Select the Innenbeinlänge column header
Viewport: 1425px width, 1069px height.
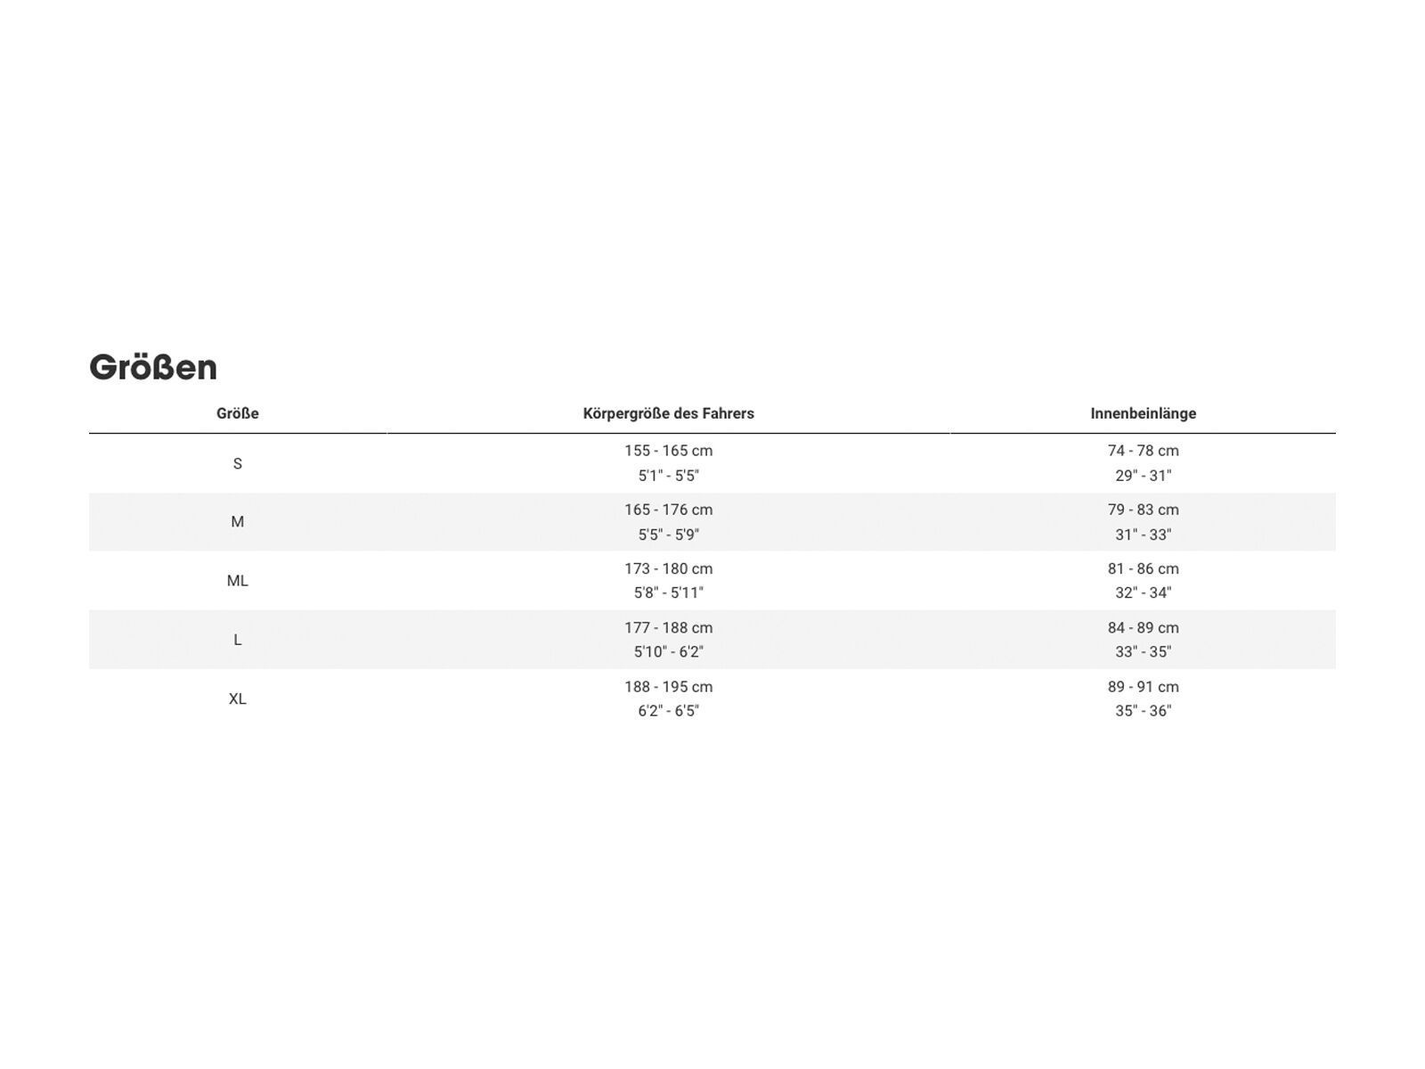click(x=1143, y=413)
